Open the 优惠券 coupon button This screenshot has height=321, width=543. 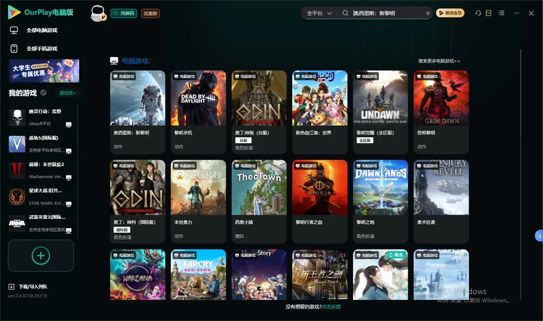[x=150, y=13]
